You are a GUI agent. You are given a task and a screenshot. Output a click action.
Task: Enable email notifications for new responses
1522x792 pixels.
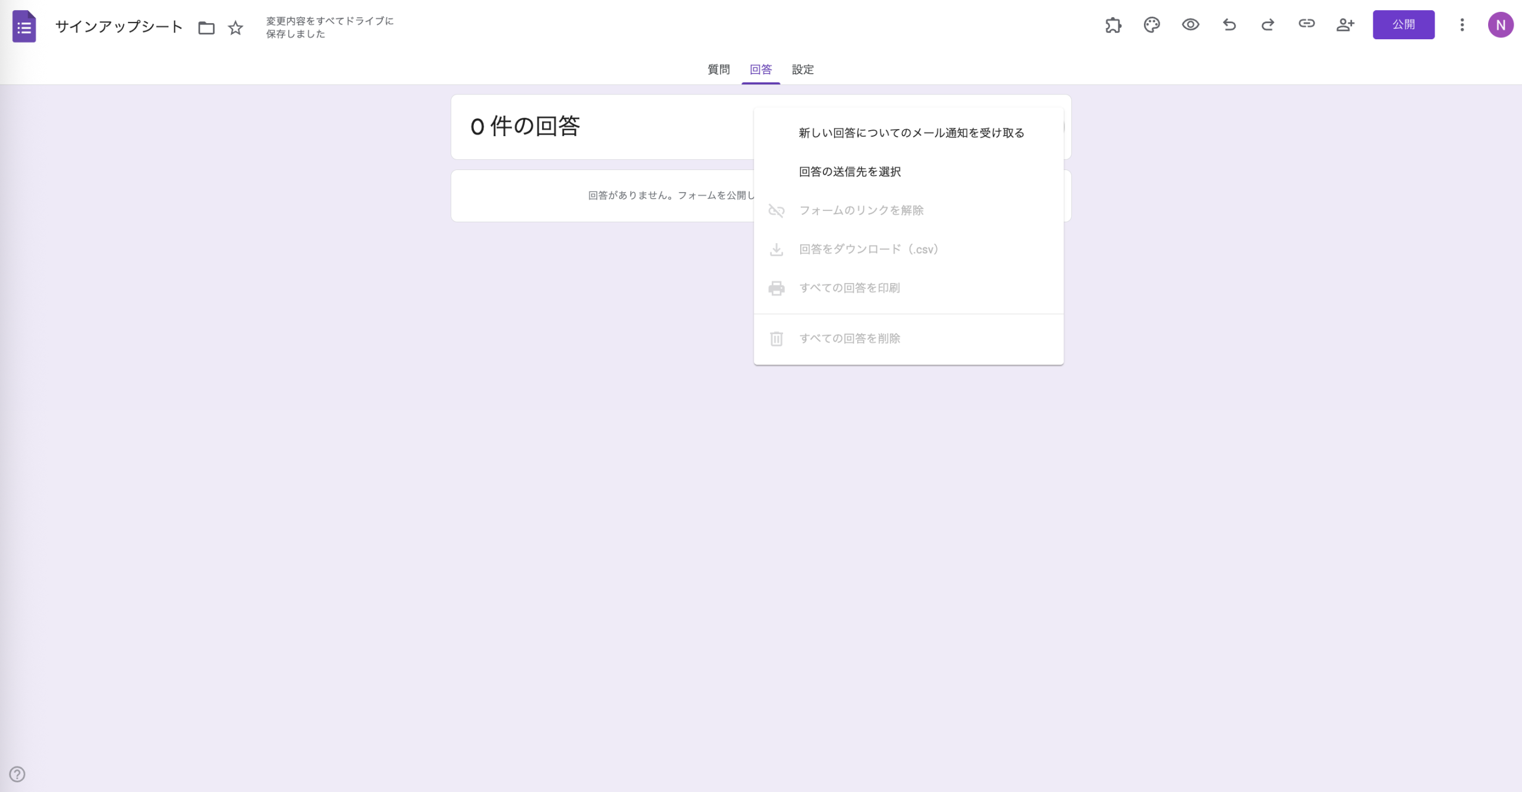coord(911,133)
